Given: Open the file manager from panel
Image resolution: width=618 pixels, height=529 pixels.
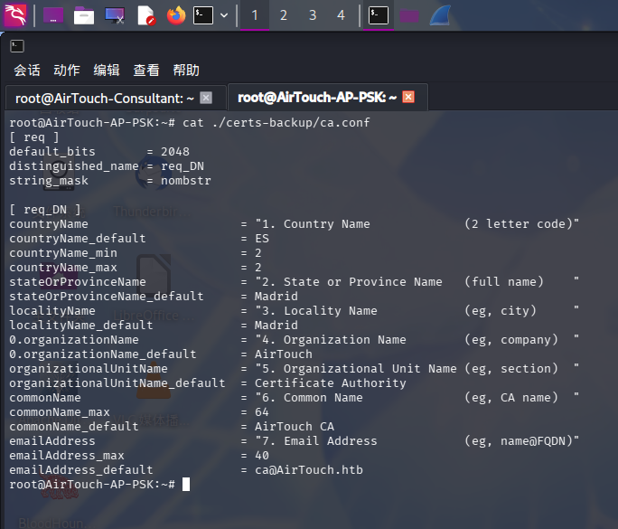Looking at the screenshot, I should [83, 15].
